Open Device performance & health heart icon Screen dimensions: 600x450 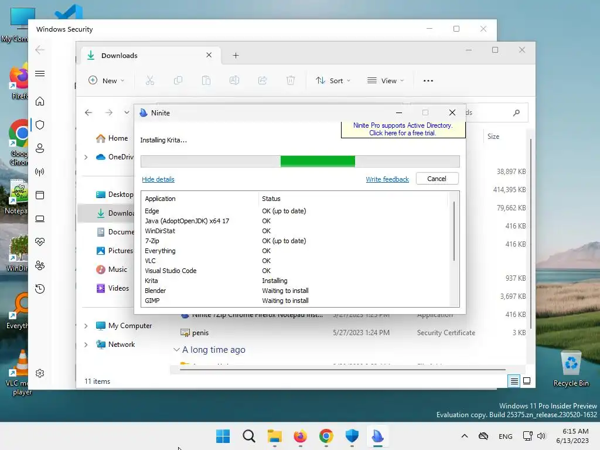[x=40, y=242]
